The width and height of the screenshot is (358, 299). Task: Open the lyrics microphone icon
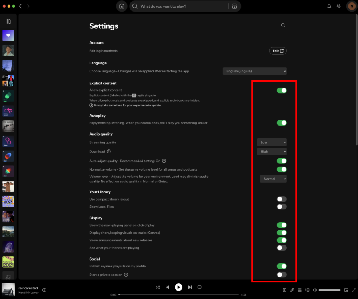click(292, 290)
